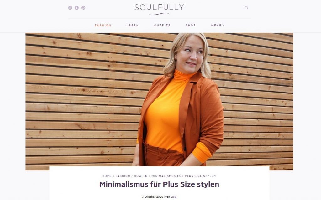Open the Shop navigation item
The image size is (321, 200).
coord(191,25)
